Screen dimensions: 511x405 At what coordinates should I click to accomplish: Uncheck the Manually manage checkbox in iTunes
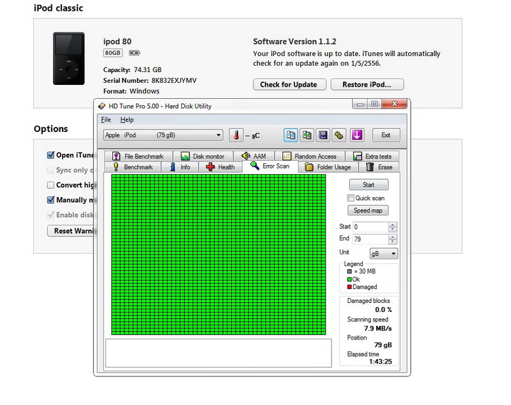tap(50, 200)
